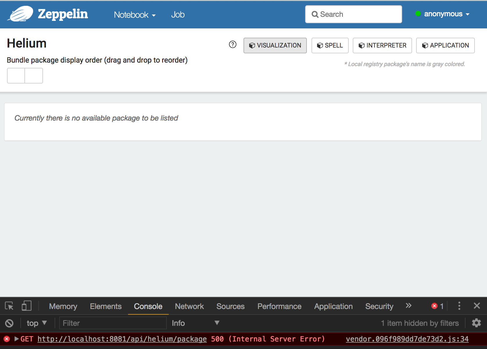487x349 pixels.
Task: Click the 'no available package' message
Action: click(96, 118)
